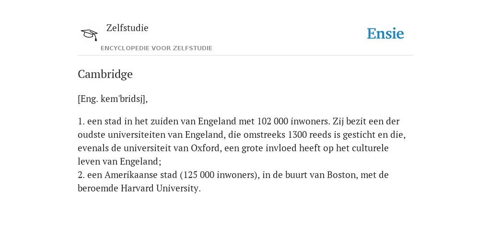Click the word beroemde in last line

pos(98,188)
